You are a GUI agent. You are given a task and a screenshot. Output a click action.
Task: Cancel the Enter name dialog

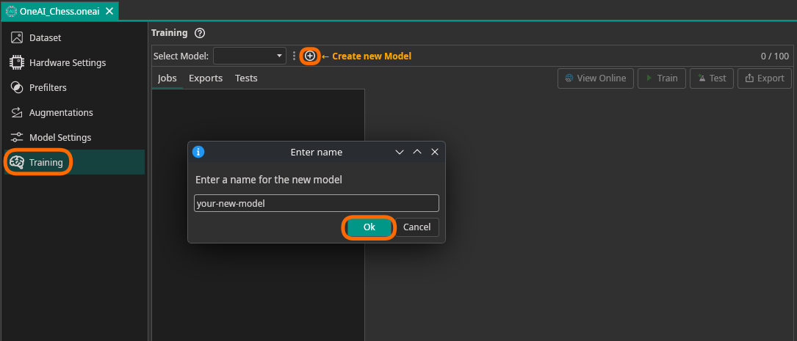[416, 227]
